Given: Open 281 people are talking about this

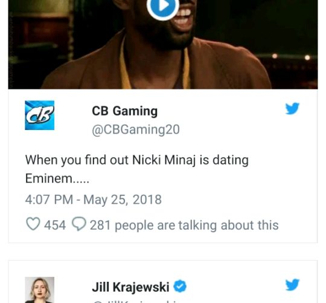Looking at the screenshot, I should (184, 225).
